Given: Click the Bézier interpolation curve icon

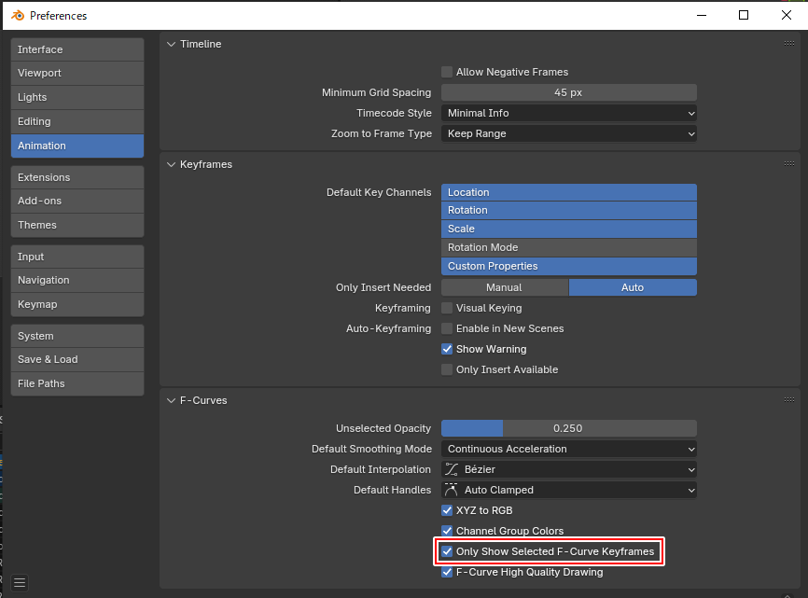Looking at the screenshot, I should (453, 469).
